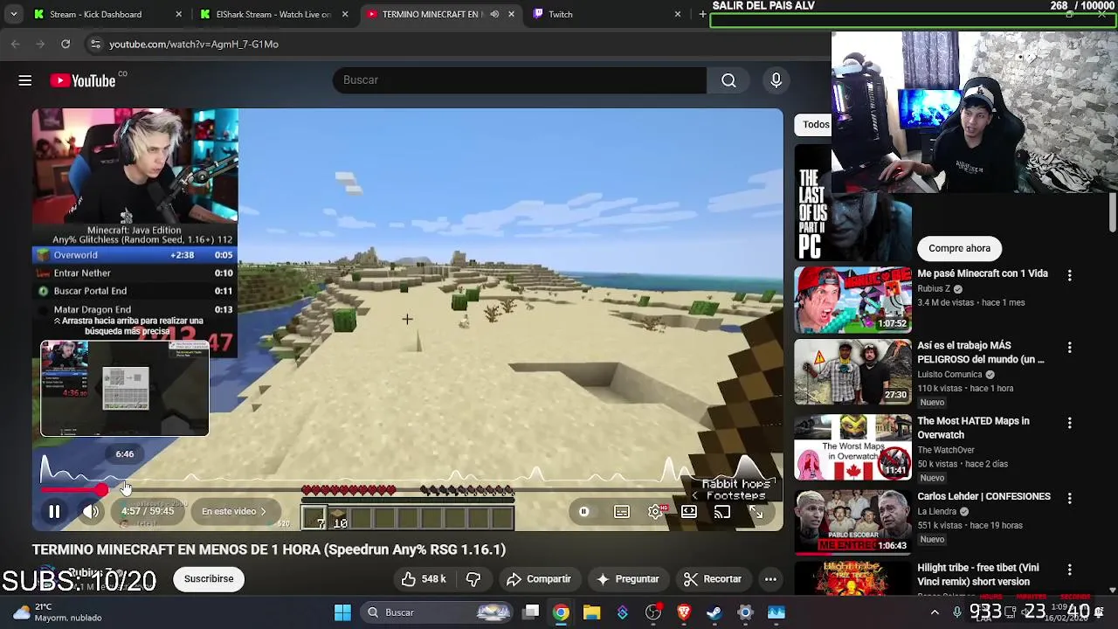This screenshot has height=629, width=1118.
Task: Open player settings gear
Action: click(655, 512)
